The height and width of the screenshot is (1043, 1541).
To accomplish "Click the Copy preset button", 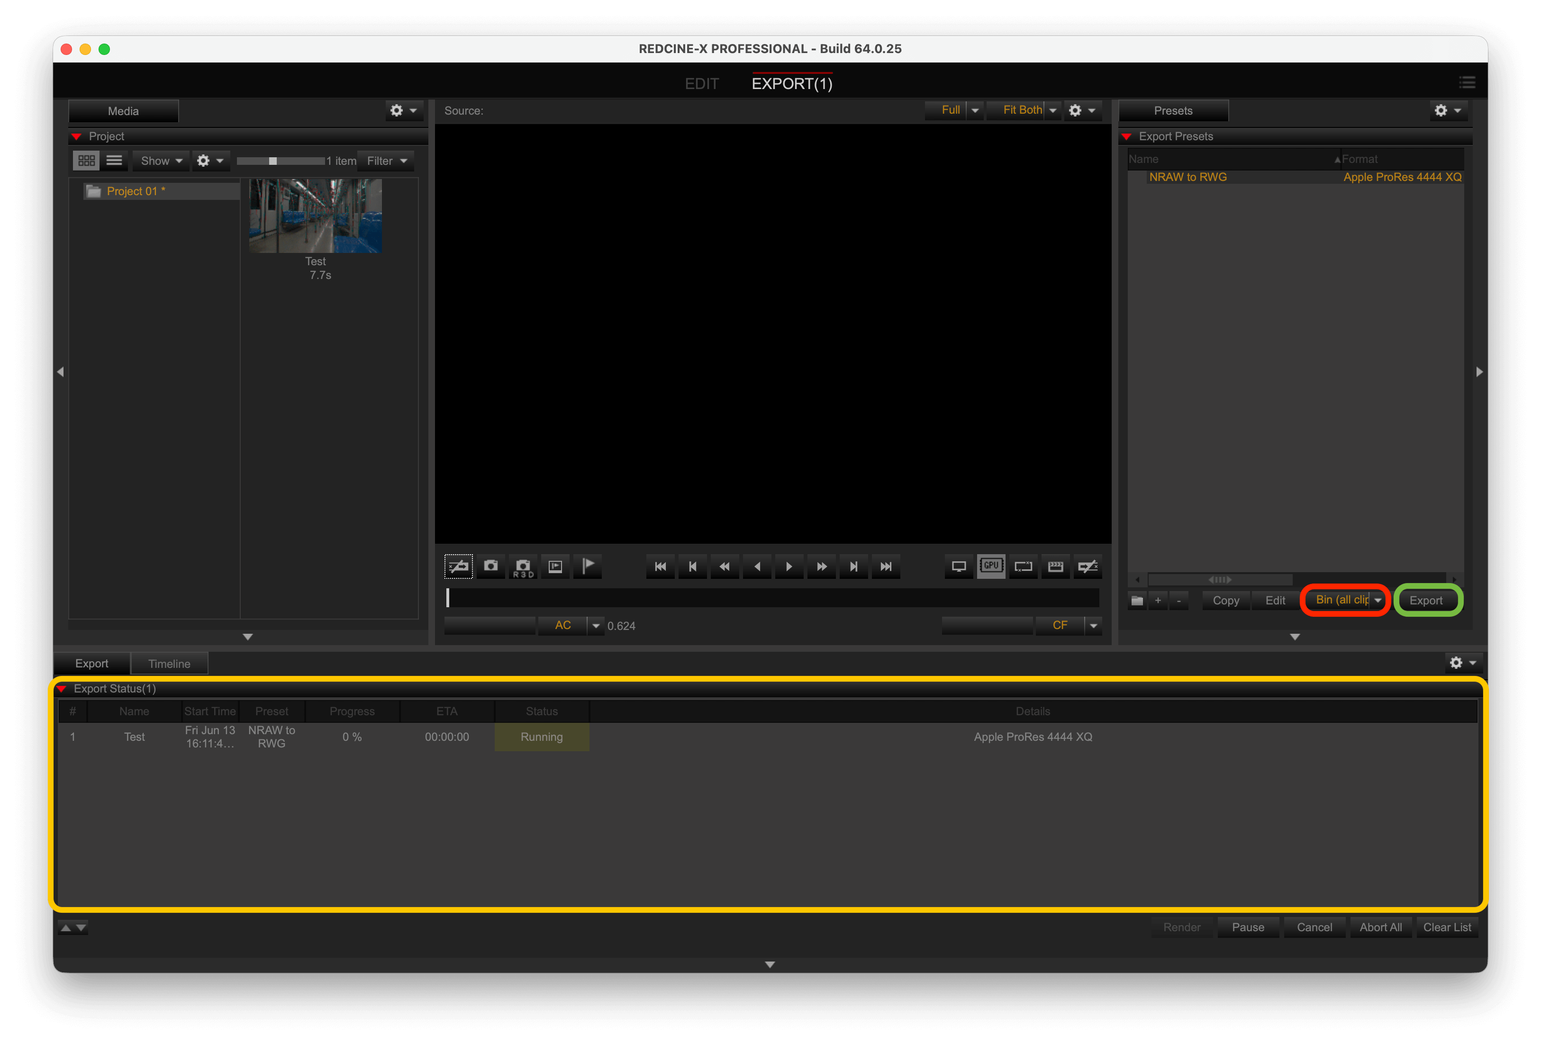I will point(1226,600).
